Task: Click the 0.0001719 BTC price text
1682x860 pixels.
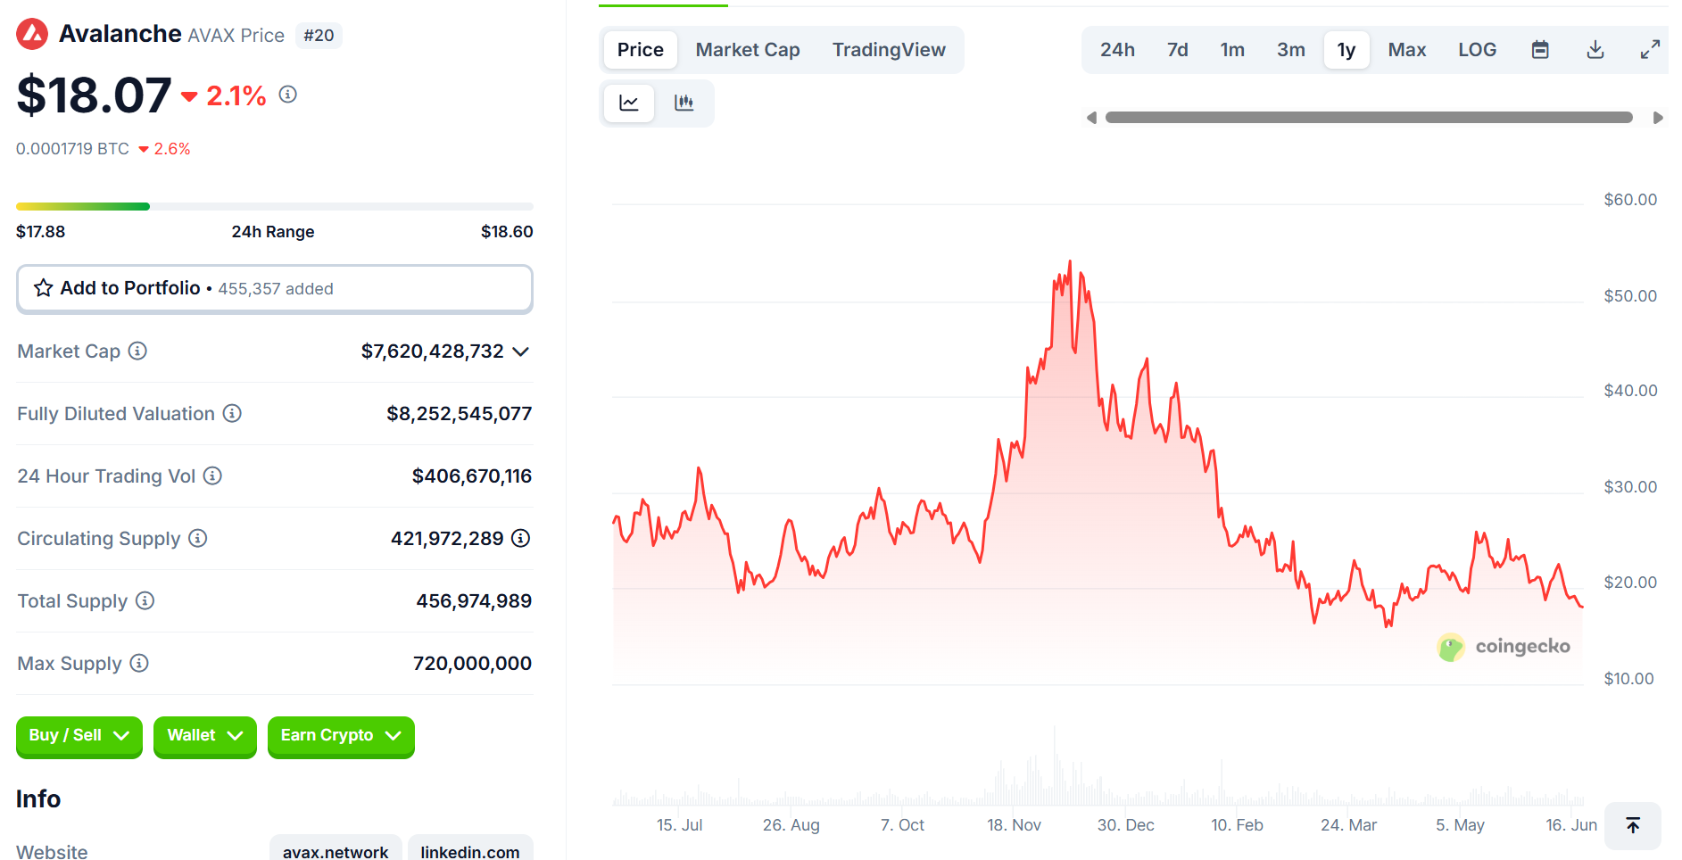Action: [x=72, y=149]
